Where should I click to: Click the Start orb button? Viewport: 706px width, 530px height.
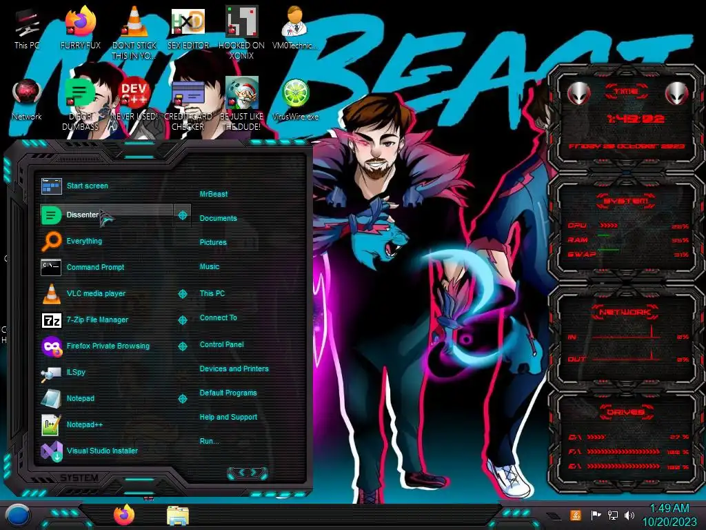coord(17,515)
